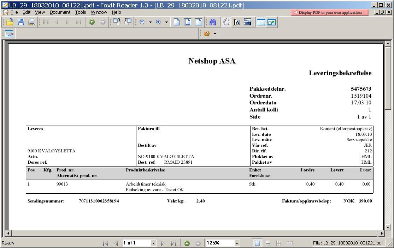The image size is (394, 248).
Task: Click horizontal scrollbar right arrow
Action: pos(382,233)
